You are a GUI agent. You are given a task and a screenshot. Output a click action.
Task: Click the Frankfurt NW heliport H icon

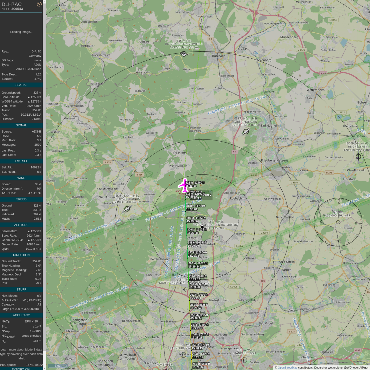[x=183, y=355]
